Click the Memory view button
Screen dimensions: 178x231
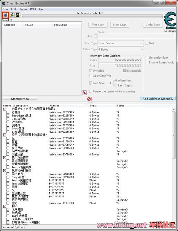click(x=20, y=99)
